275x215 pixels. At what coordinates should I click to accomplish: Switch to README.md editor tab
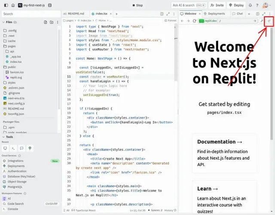(x=74, y=14)
